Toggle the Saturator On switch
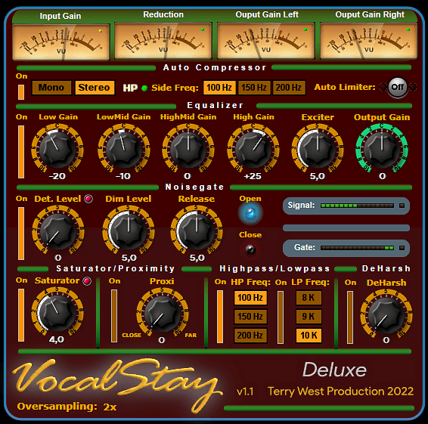Image resolution: width=428 pixels, height=424 pixels. point(21,315)
